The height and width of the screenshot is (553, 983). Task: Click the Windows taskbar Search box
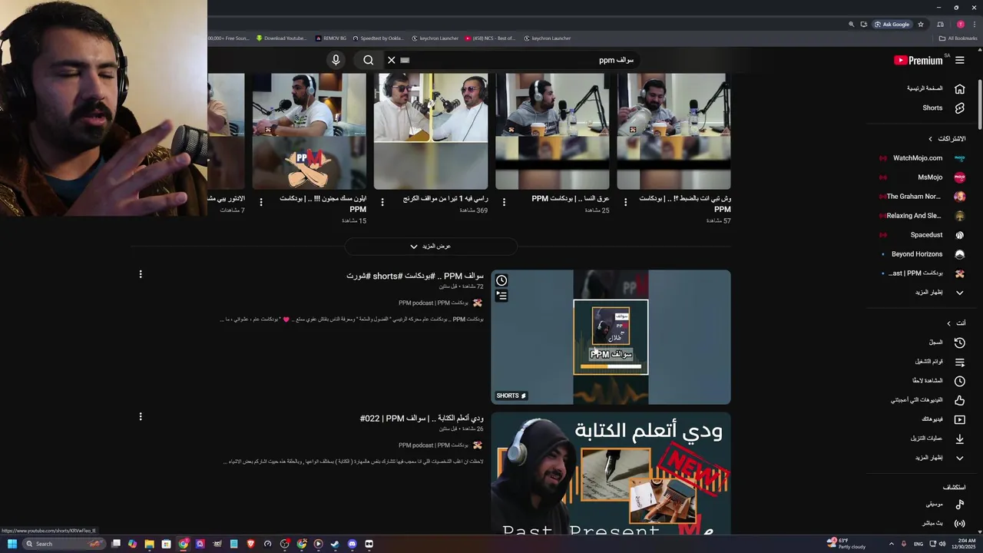(63, 544)
